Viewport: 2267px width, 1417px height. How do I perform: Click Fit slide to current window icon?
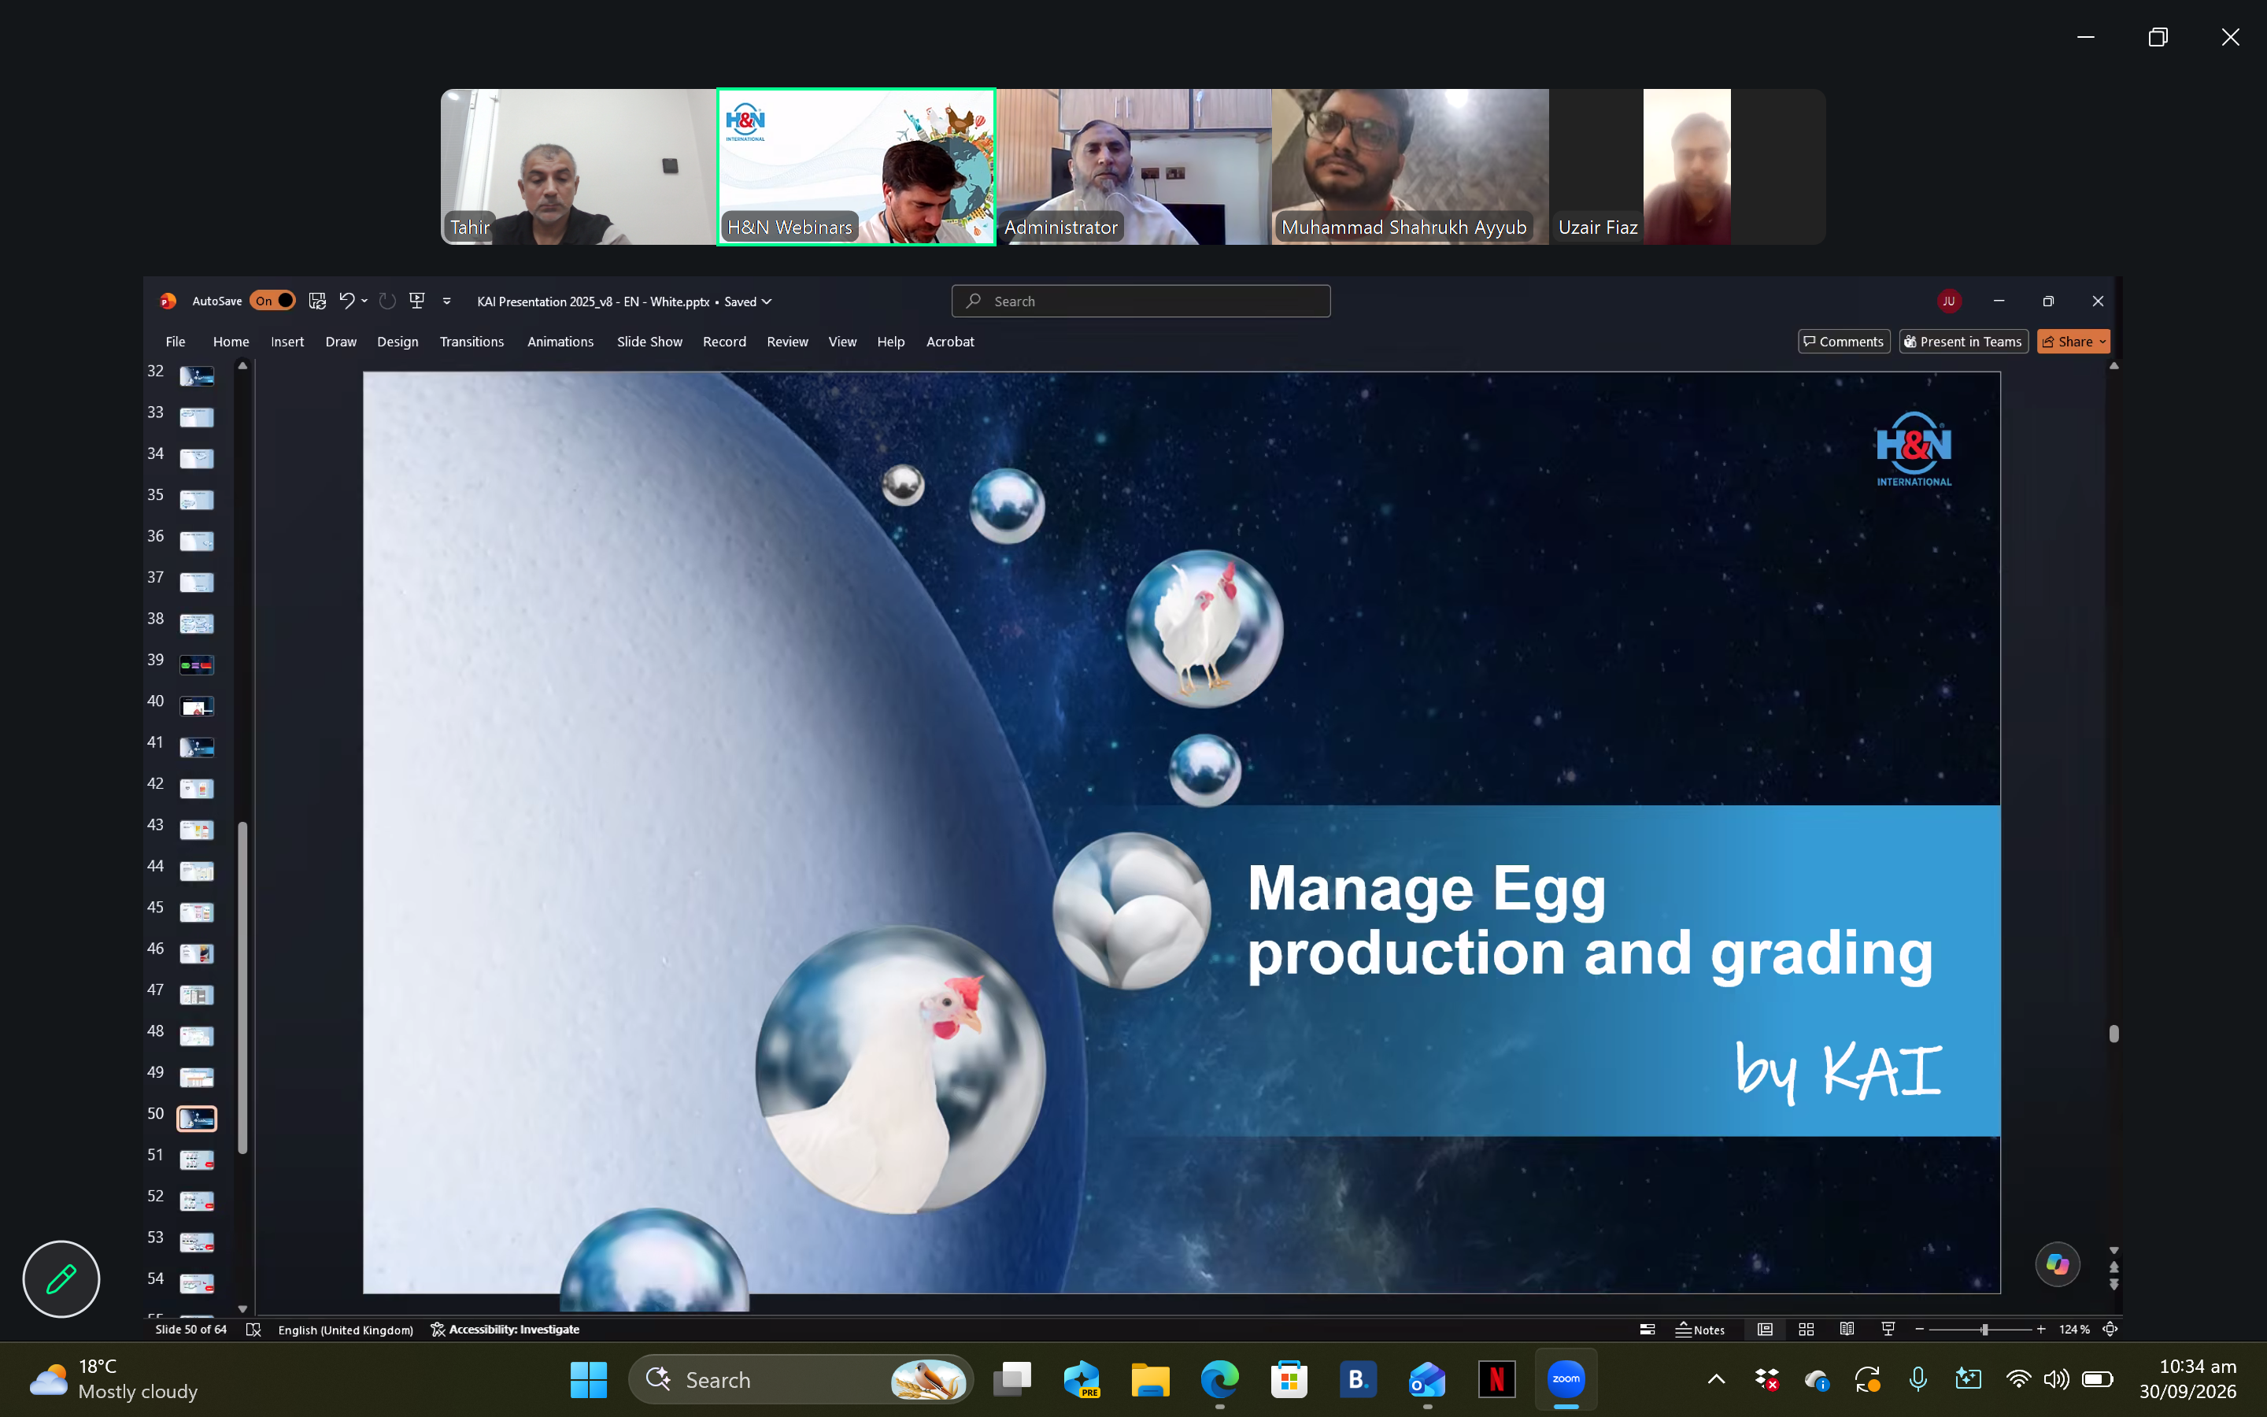[x=2110, y=1329]
